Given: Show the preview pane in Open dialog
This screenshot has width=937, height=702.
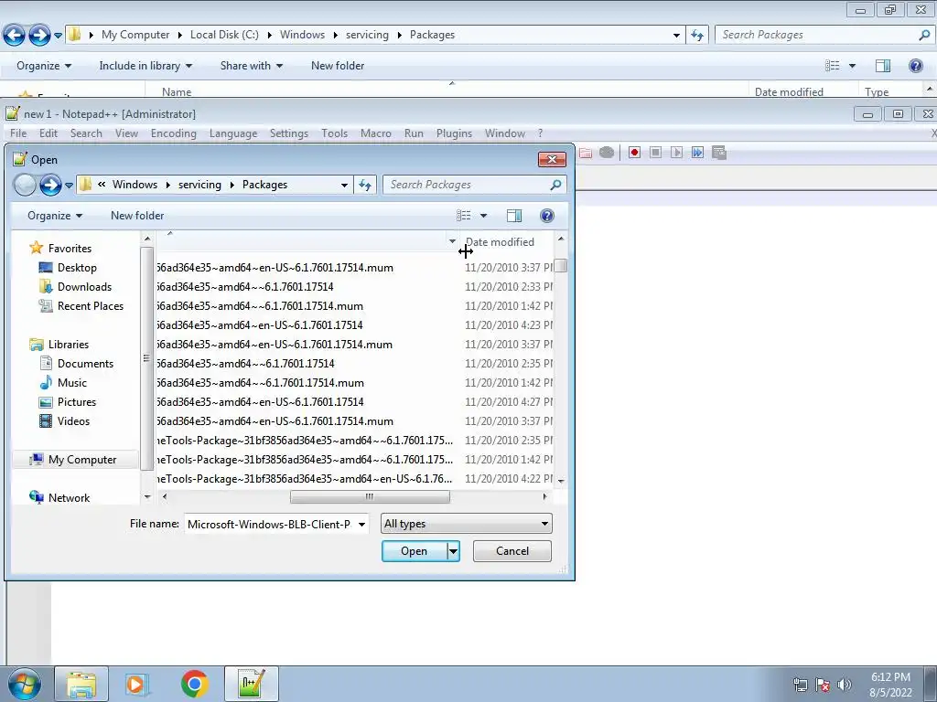Looking at the screenshot, I should (514, 216).
